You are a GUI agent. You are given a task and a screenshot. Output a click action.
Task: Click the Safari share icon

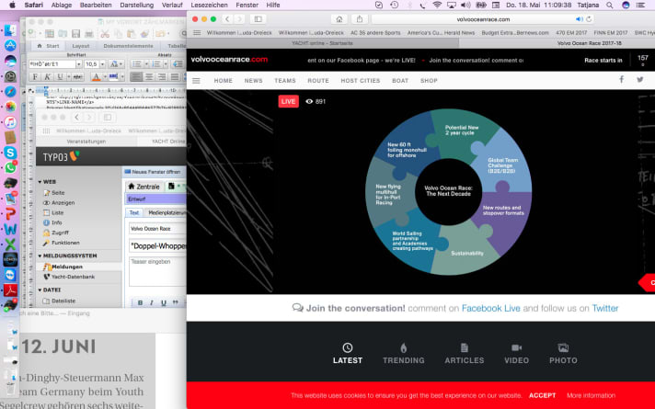point(360,19)
